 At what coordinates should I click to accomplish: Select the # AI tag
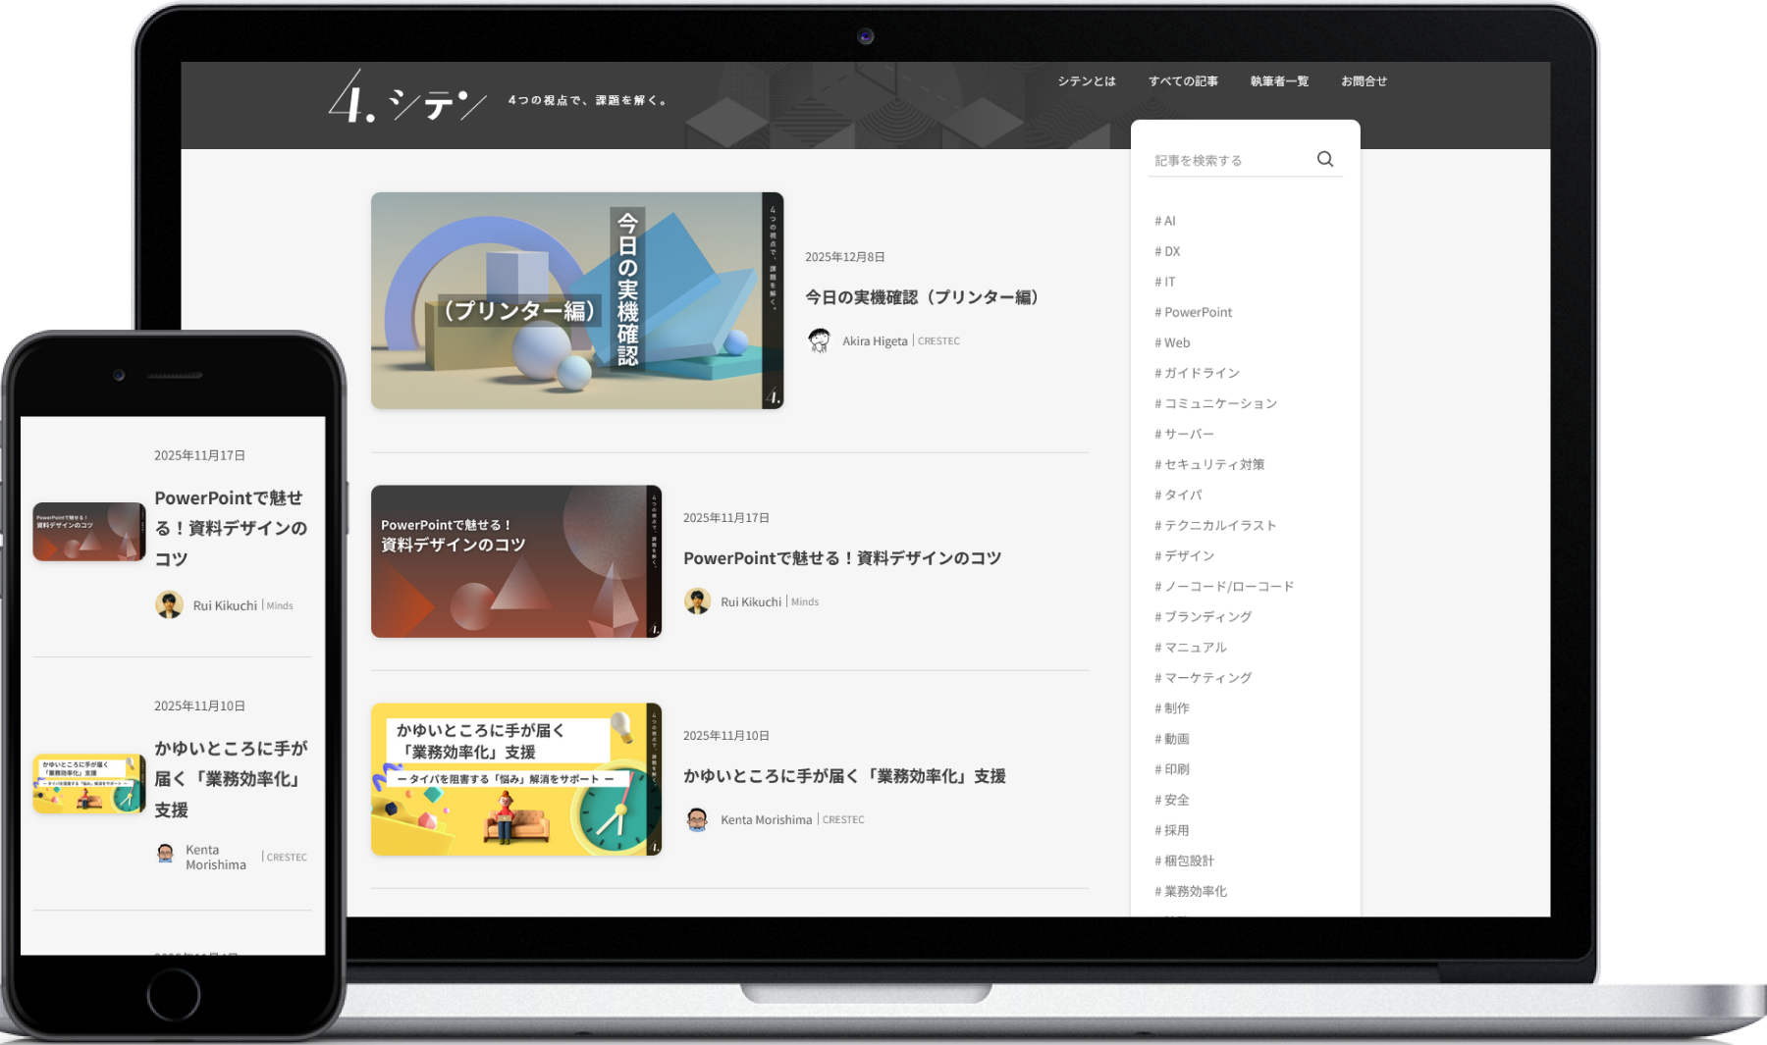pos(1165,221)
